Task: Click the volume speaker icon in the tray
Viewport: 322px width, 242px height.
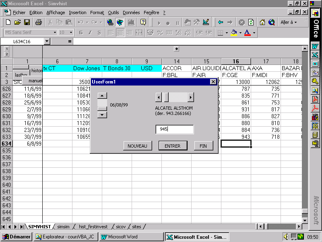Action: pyautogui.click(x=286, y=237)
